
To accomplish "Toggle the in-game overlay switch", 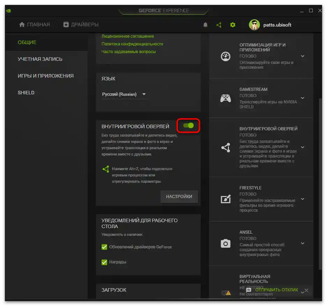I will [x=188, y=125].
